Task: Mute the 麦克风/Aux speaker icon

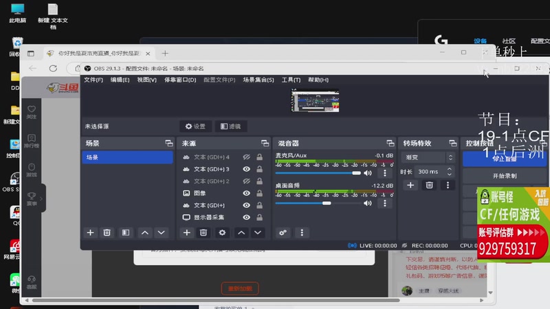Action: tap(368, 173)
